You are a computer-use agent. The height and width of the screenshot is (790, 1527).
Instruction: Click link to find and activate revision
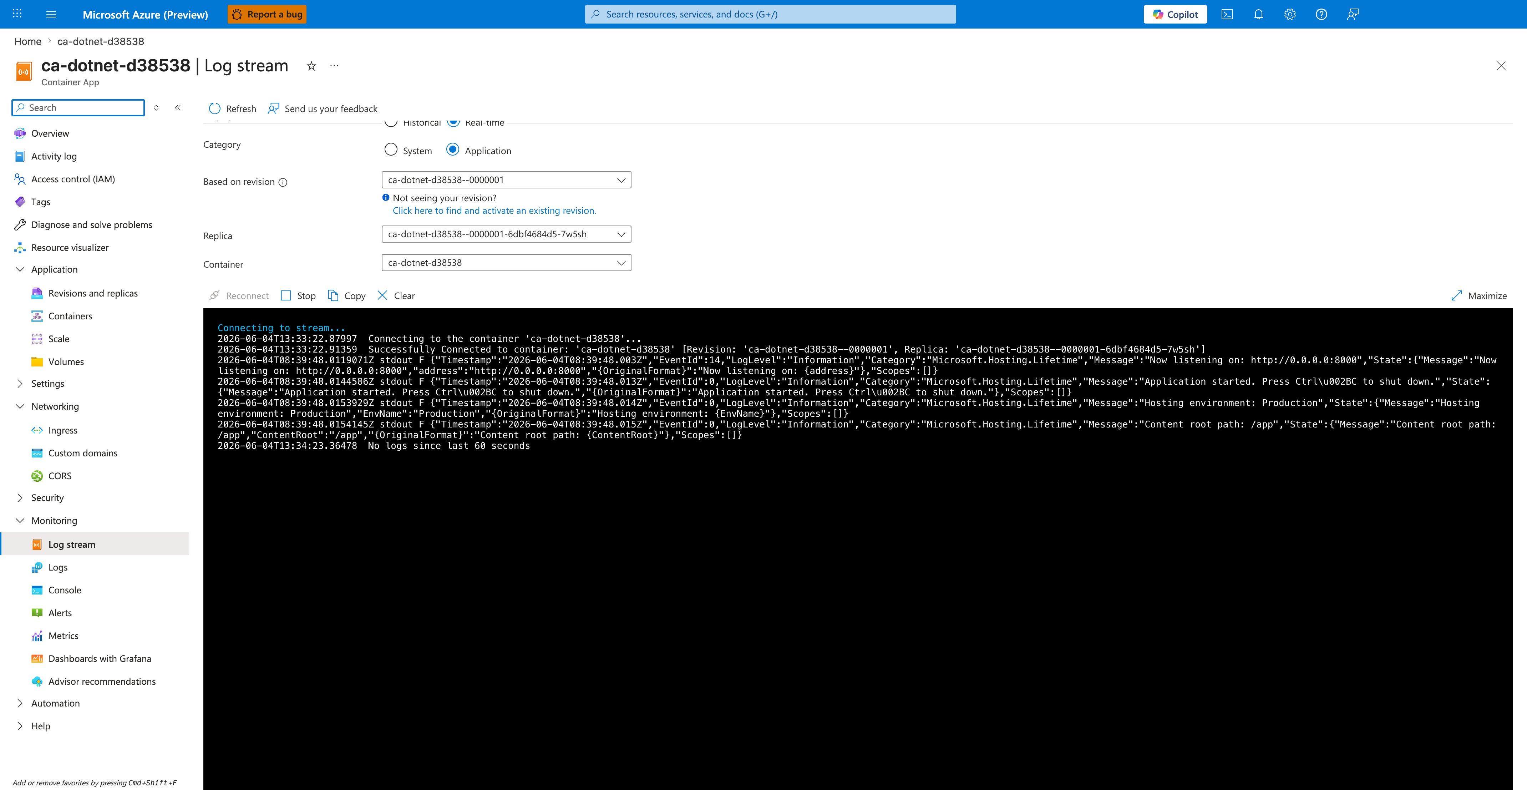click(494, 211)
